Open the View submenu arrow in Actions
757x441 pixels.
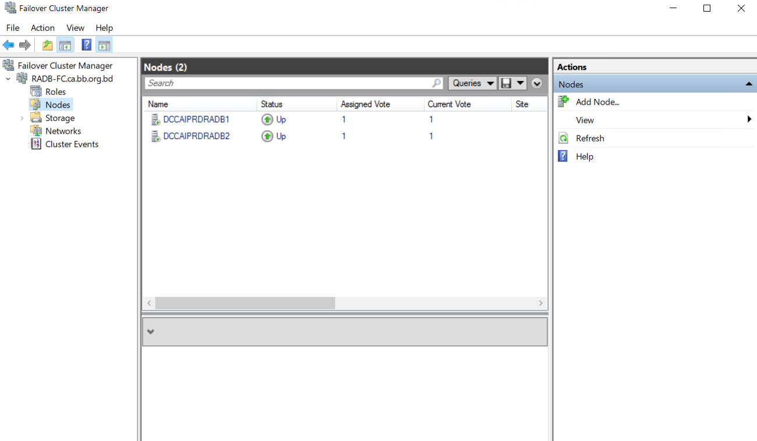point(749,119)
